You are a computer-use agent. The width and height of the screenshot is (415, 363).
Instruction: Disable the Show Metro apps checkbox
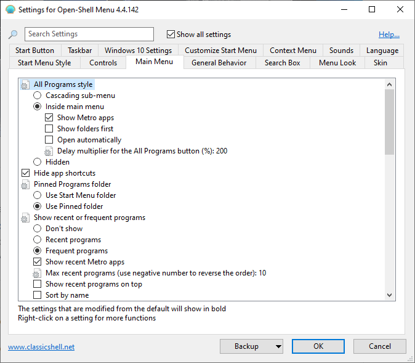(x=49, y=118)
